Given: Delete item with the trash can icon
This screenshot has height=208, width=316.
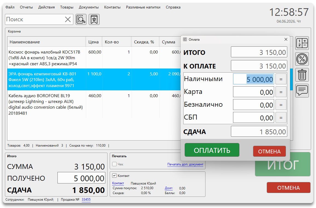Looking at the screenshot, I should point(302,75).
